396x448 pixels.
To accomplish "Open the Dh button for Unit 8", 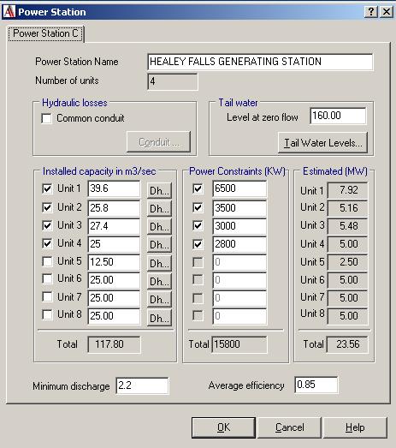I will [159, 318].
